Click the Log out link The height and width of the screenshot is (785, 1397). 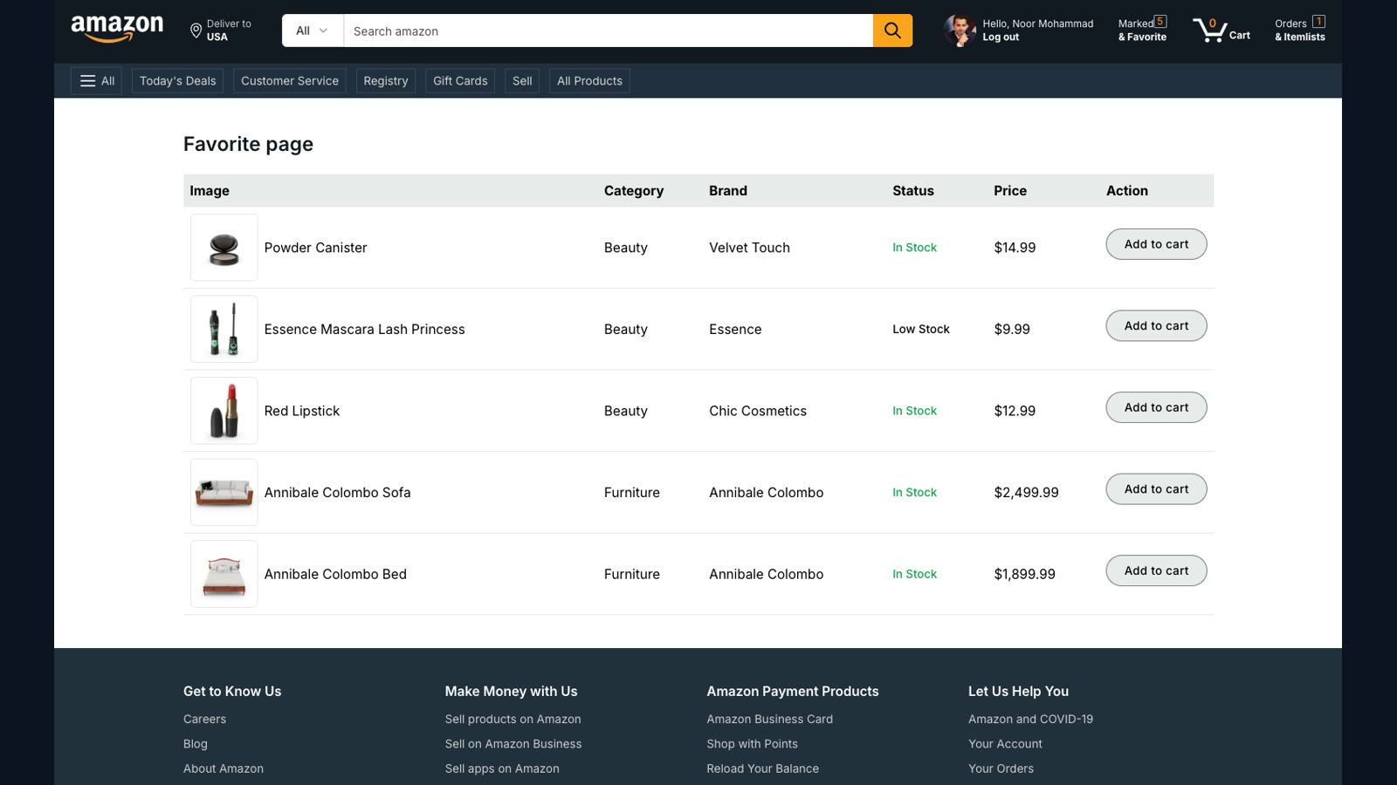(x=1001, y=38)
